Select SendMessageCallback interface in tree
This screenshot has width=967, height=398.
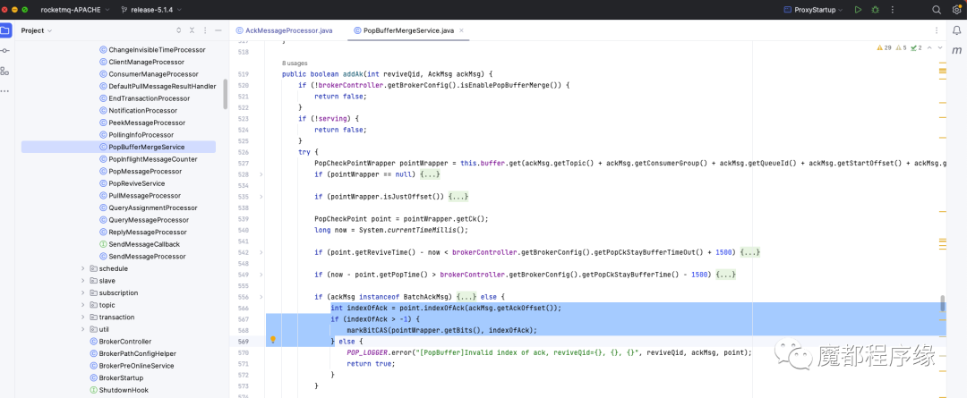tap(144, 244)
